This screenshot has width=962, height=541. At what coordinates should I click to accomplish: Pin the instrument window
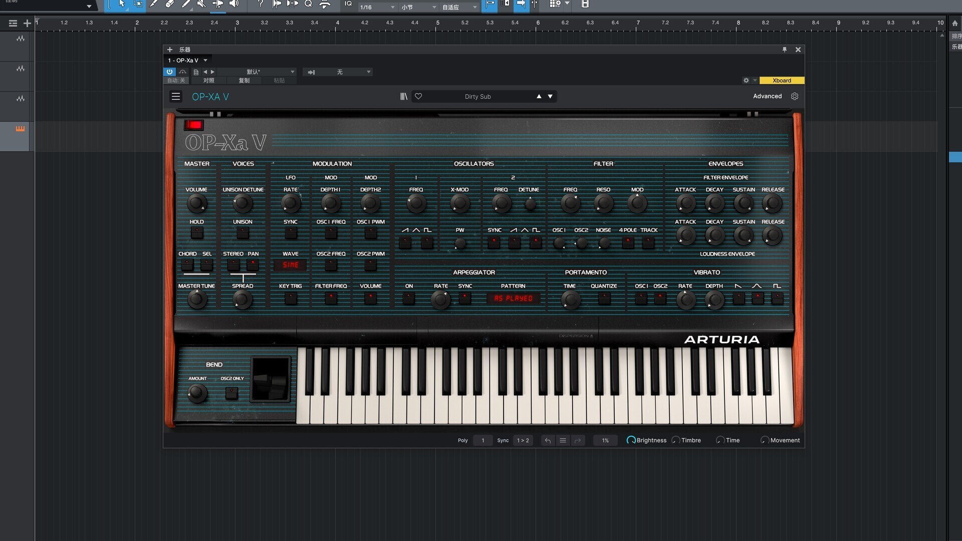pyautogui.click(x=785, y=50)
